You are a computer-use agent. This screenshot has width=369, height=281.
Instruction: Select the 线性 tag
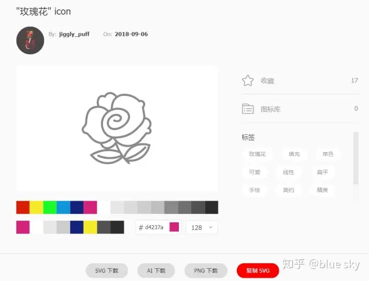(x=289, y=172)
